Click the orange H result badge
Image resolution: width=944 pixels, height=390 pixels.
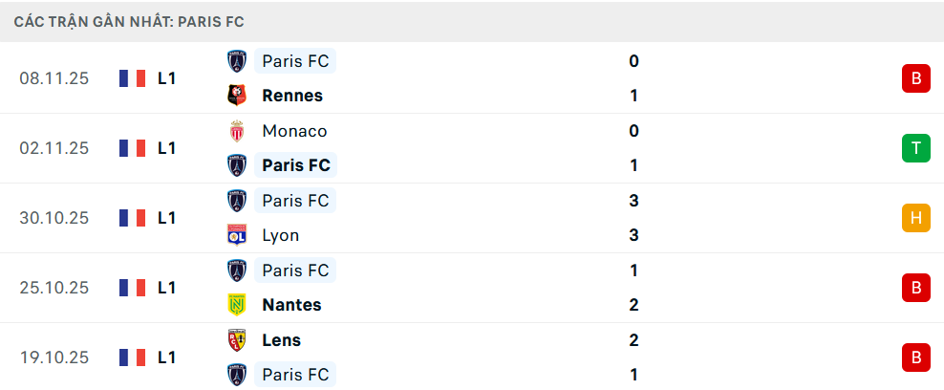tap(915, 218)
